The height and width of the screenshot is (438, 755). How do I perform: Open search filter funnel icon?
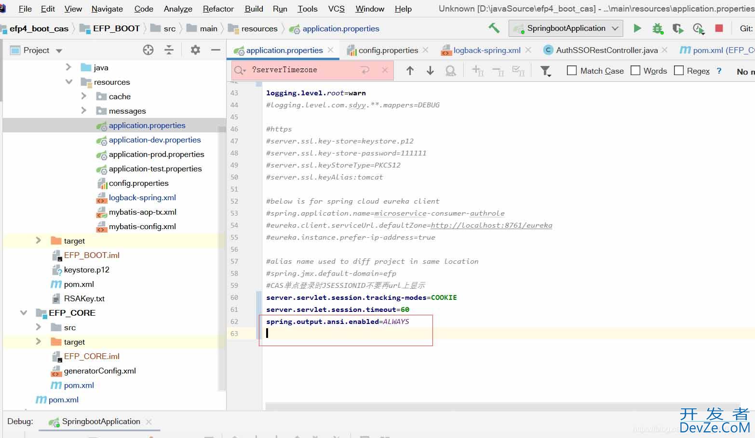point(545,71)
